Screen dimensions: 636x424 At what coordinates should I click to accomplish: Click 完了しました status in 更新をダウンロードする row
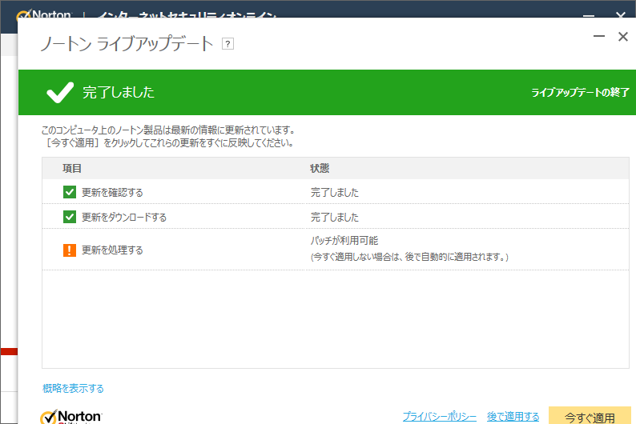tap(335, 217)
